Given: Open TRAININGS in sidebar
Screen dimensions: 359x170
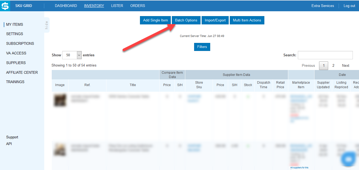Looking at the screenshot, I should pyautogui.click(x=15, y=82).
